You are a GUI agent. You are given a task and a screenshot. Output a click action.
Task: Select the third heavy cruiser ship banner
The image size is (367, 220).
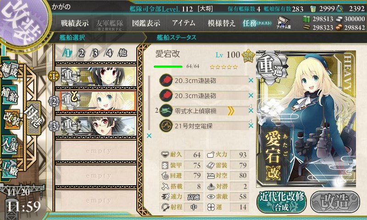point(98,126)
